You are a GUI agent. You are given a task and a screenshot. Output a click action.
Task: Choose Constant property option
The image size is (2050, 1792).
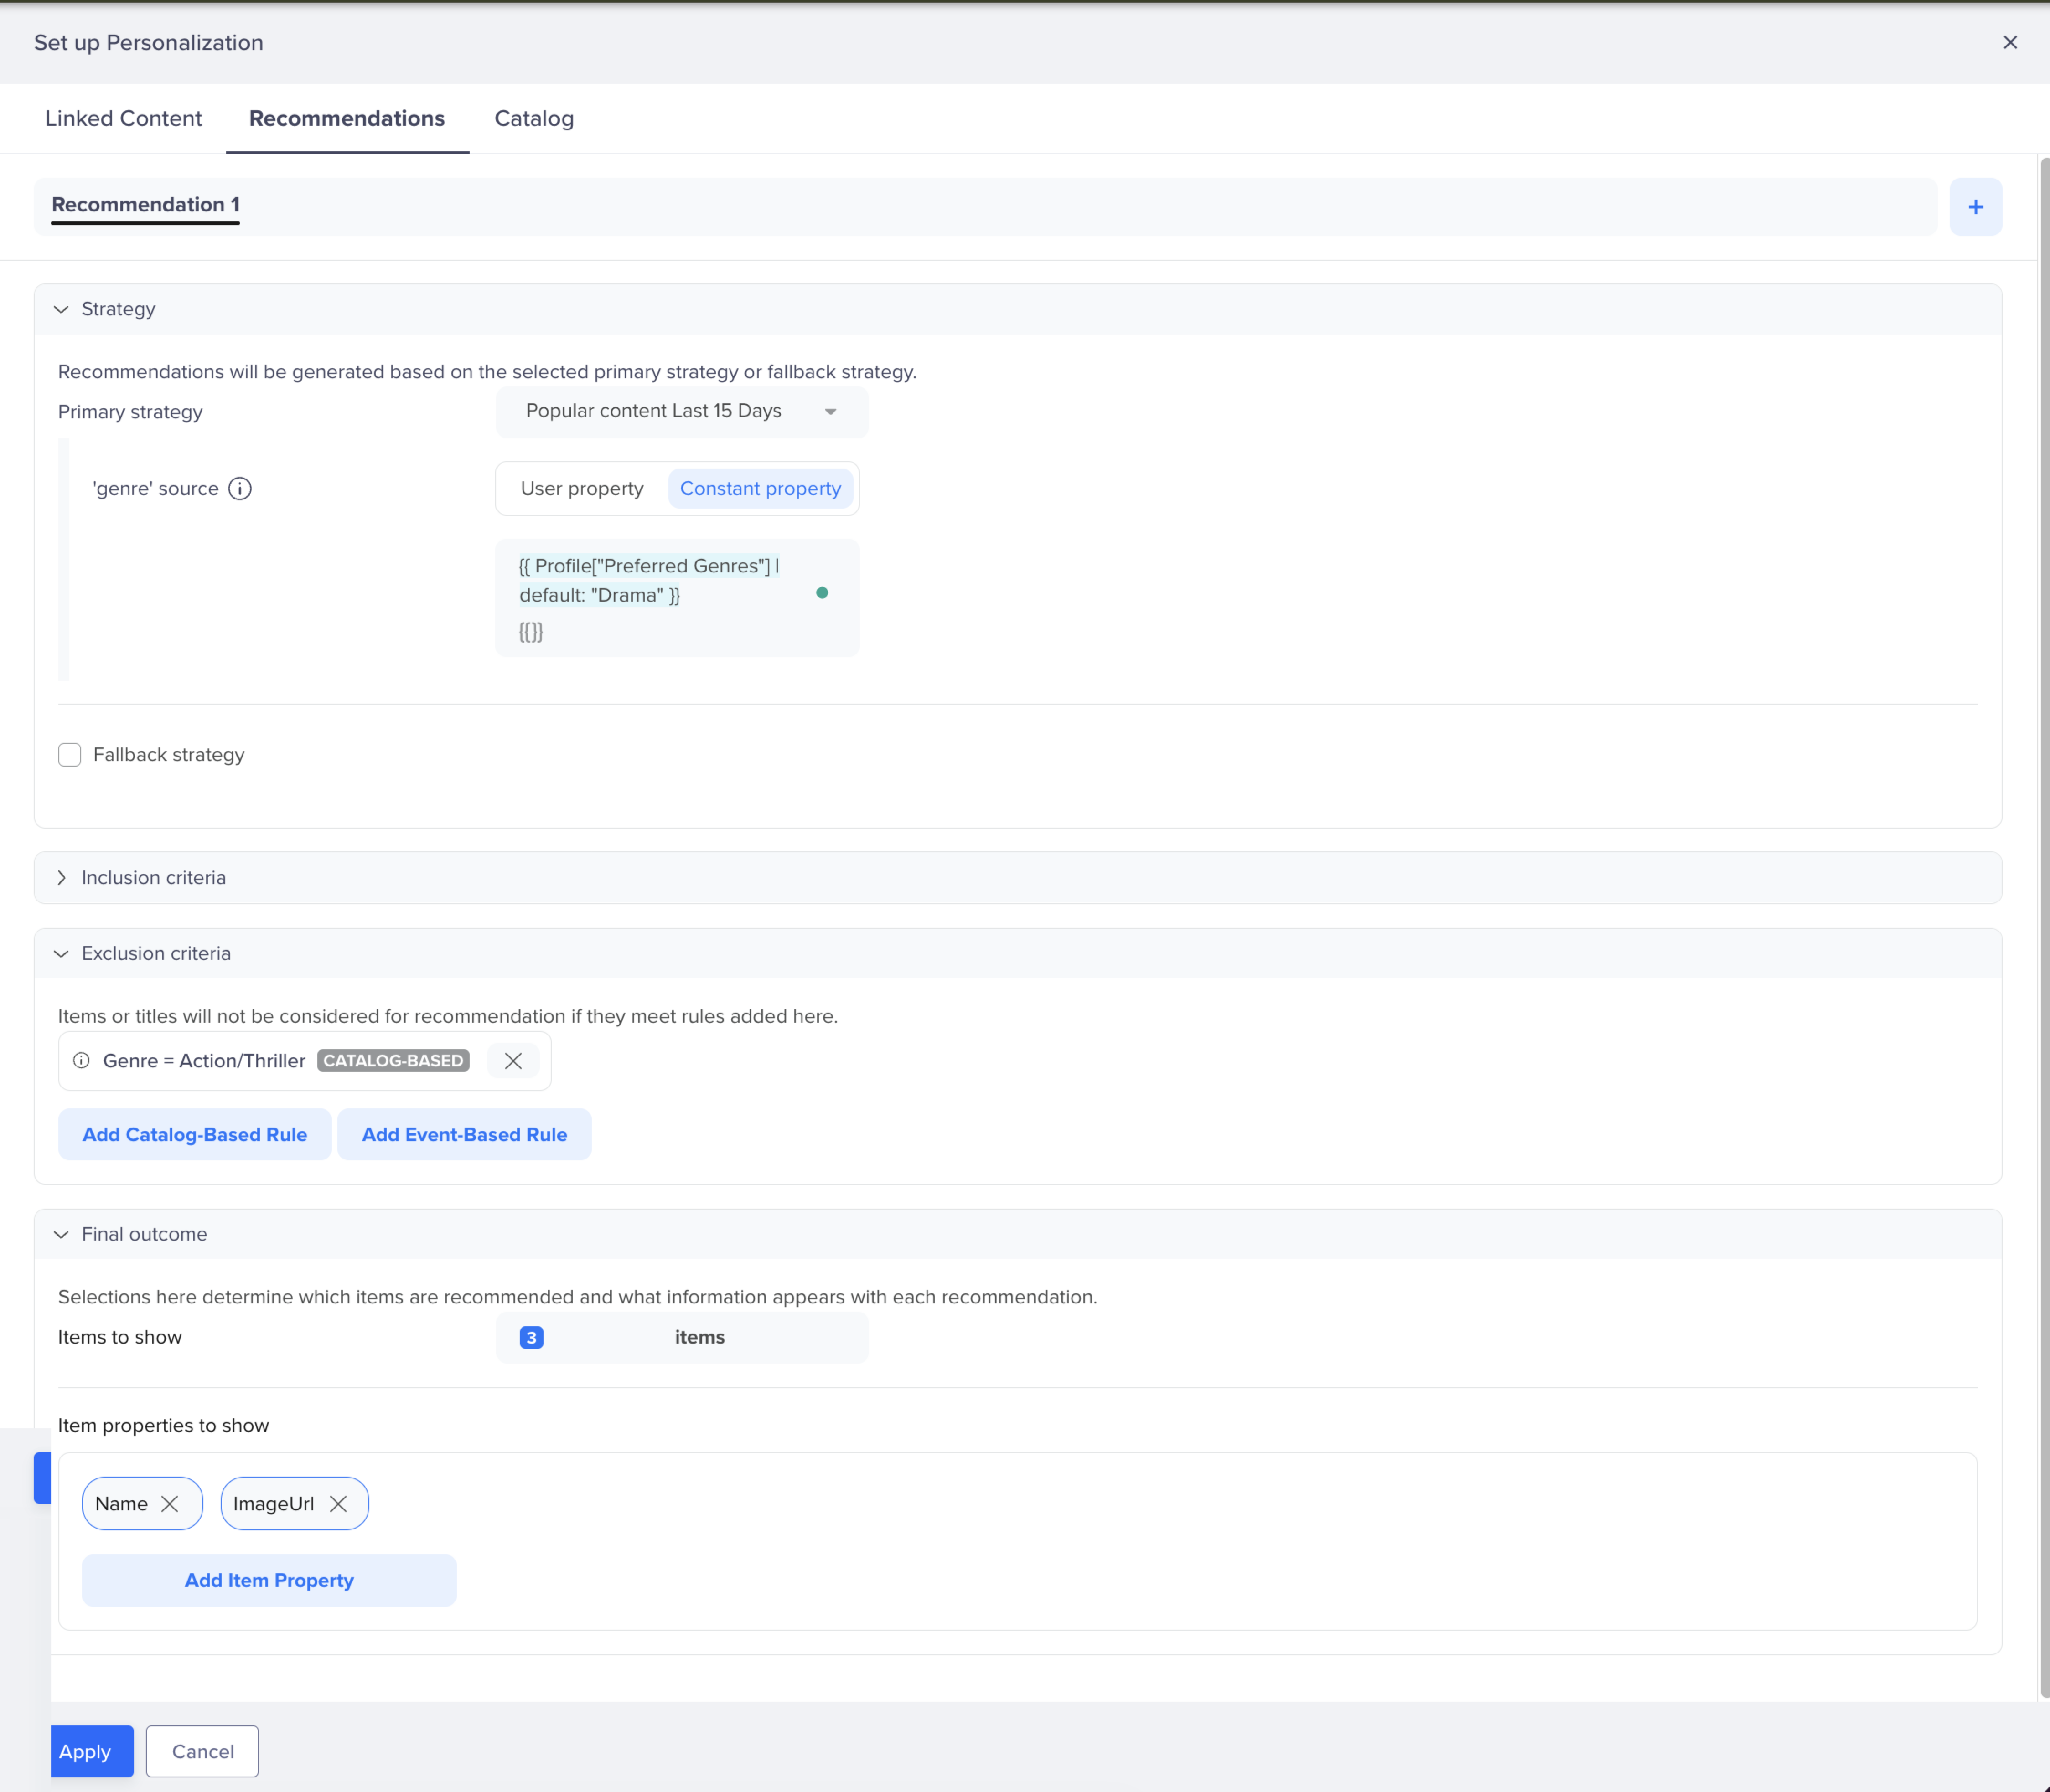click(x=761, y=488)
